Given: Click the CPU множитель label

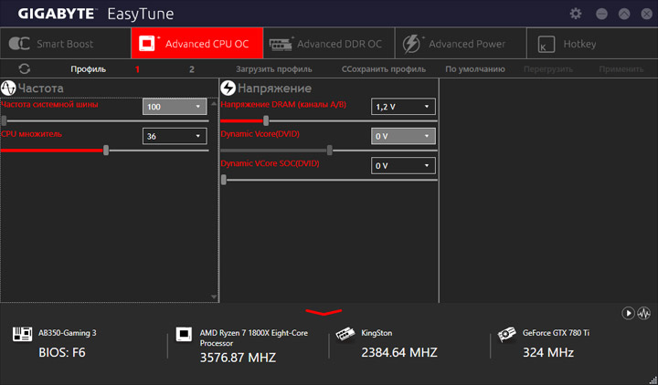Looking at the screenshot, I should tap(31, 134).
